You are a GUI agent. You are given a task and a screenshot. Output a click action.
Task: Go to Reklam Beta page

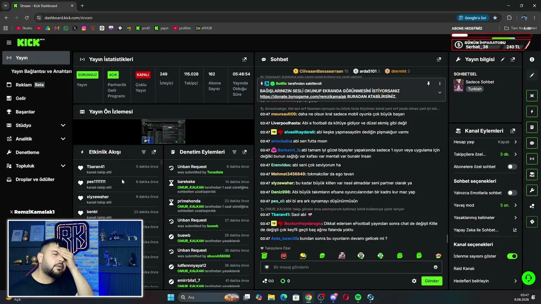(x=36, y=85)
